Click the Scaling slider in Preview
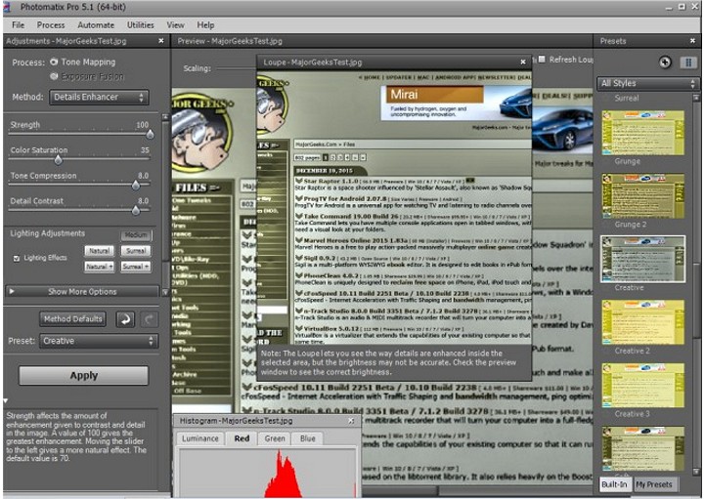The height and width of the screenshot is (499, 705). [236, 68]
